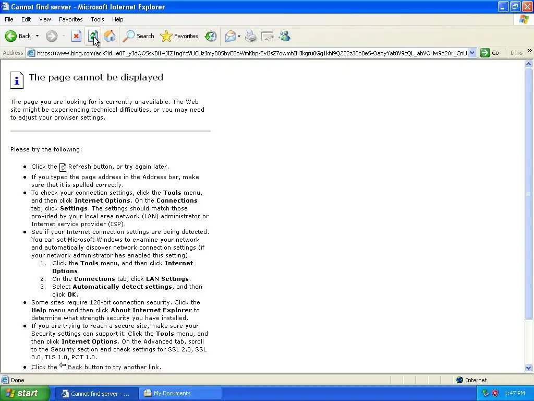
Task: Click the Mail envelope toolbar icon
Action: point(230,36)
